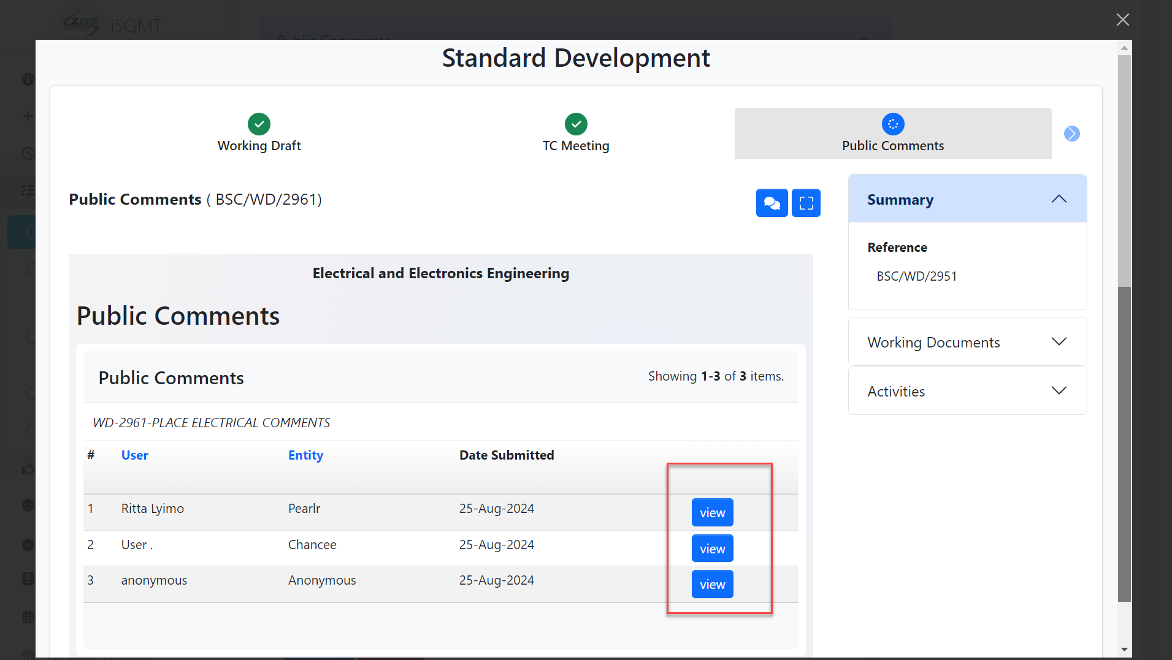Click the blue Public Comments progress icon
Screen dimensions: 1172x660
click(892, 124)
